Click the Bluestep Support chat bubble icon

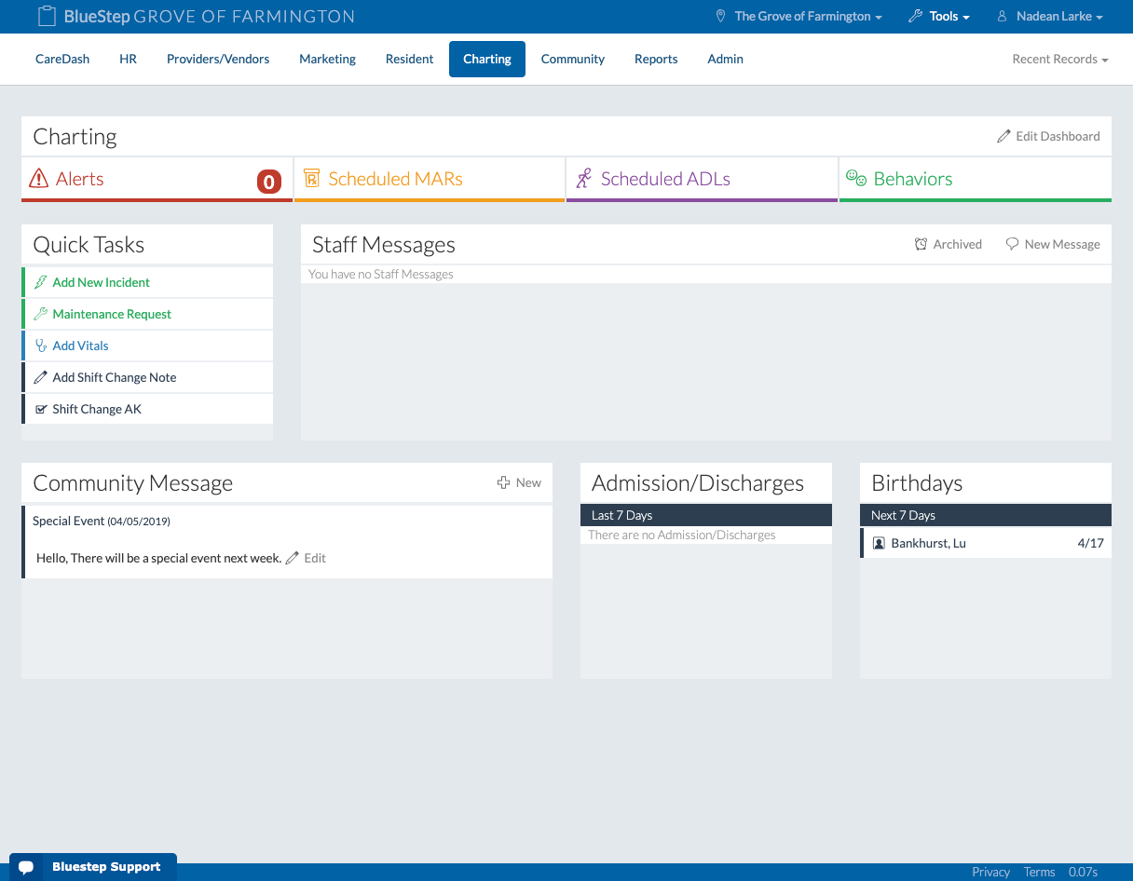click(26, 867)
